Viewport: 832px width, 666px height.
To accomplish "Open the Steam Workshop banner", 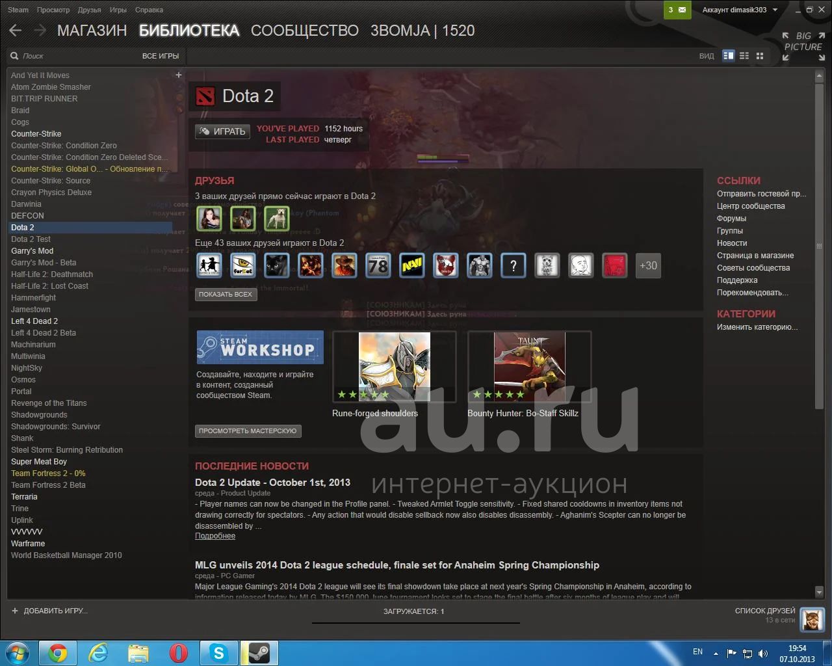I will click(260, 347).
